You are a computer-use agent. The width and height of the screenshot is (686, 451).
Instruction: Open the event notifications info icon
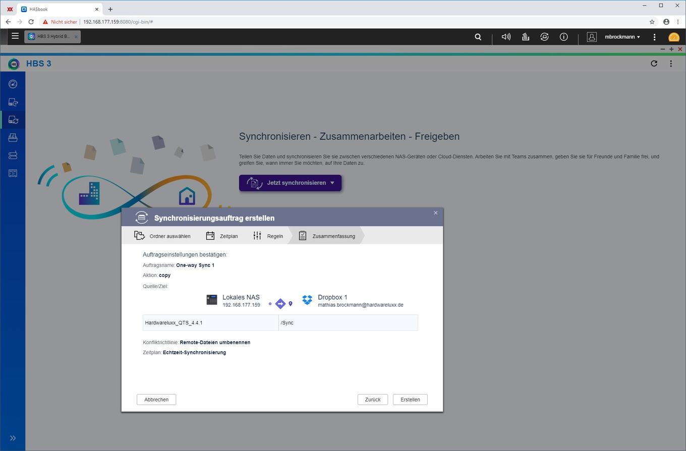coord(563,37)
